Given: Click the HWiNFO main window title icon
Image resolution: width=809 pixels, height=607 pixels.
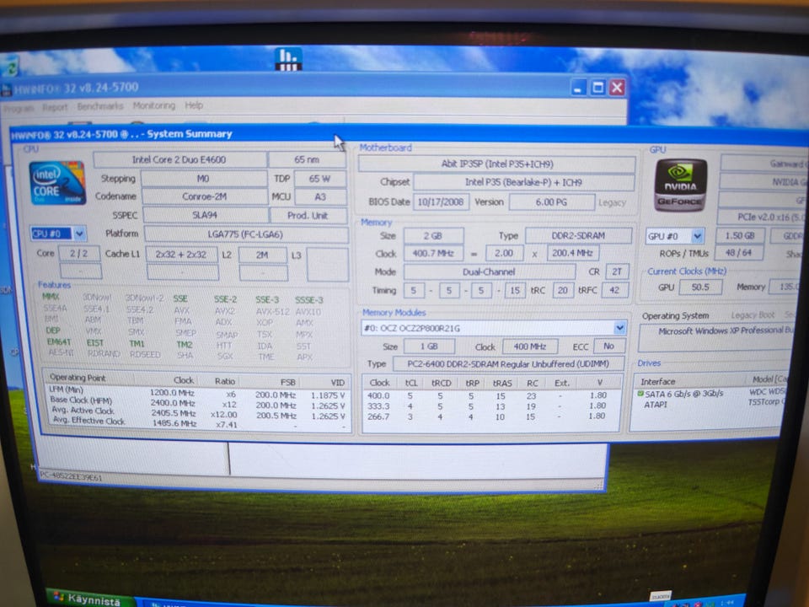Looking at the screenshot, I should click(x=7, y=90).
